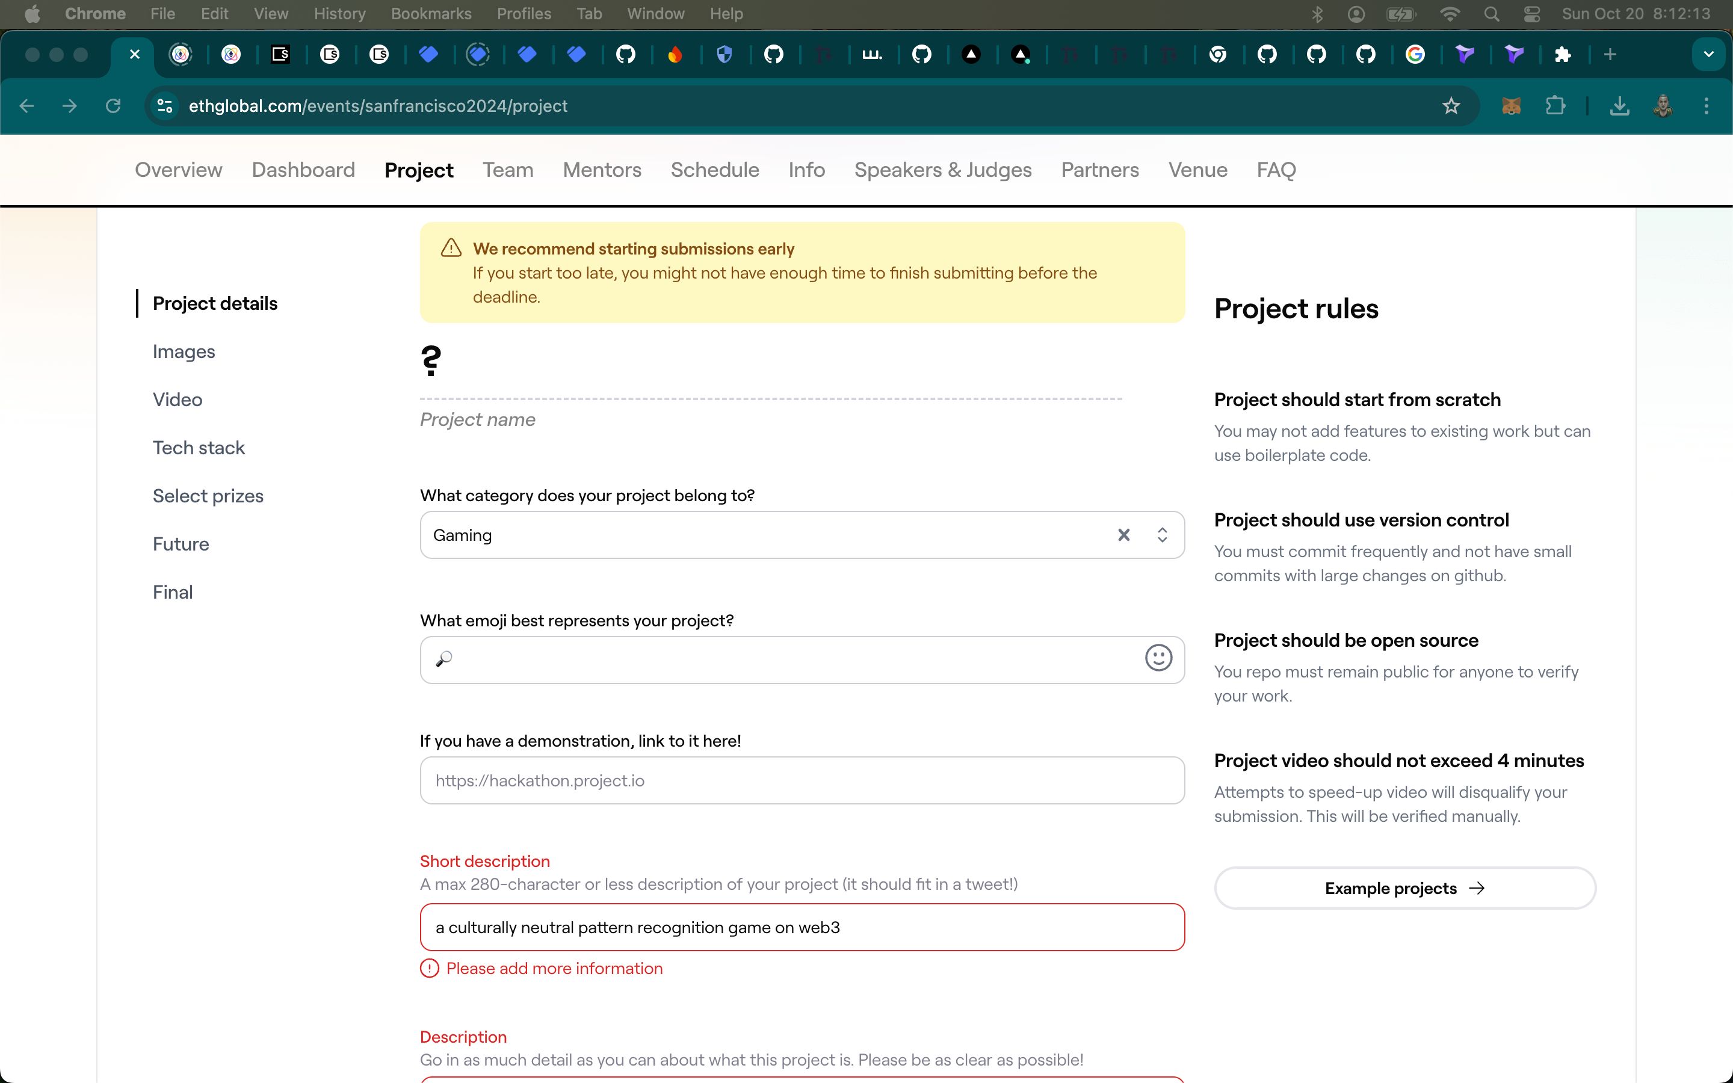Jump to Tech stack section
Viewport: 1733px width, 1083px height.
(x=199, y=448)
